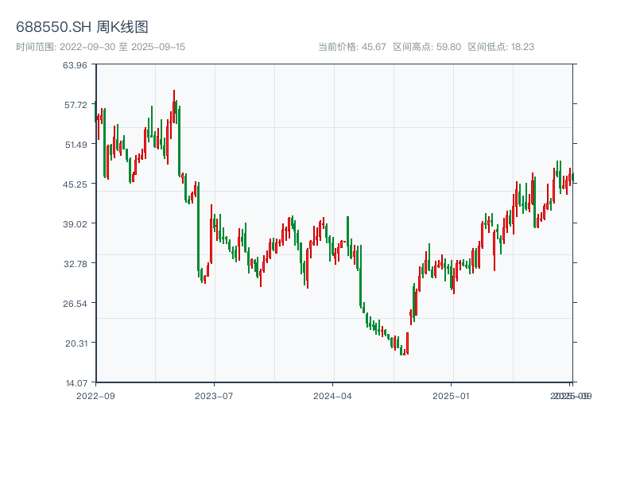Image resolution: width=636 pixels, height=477 pixels.
Task: Click the 2023-07 x-axis date label
Action: click(x=215, y=395)
